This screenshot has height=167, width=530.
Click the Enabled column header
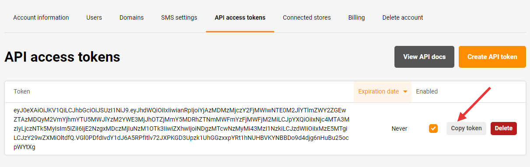[427, 91]
